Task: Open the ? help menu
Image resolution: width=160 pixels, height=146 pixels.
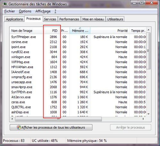Action: pos(55,11)
